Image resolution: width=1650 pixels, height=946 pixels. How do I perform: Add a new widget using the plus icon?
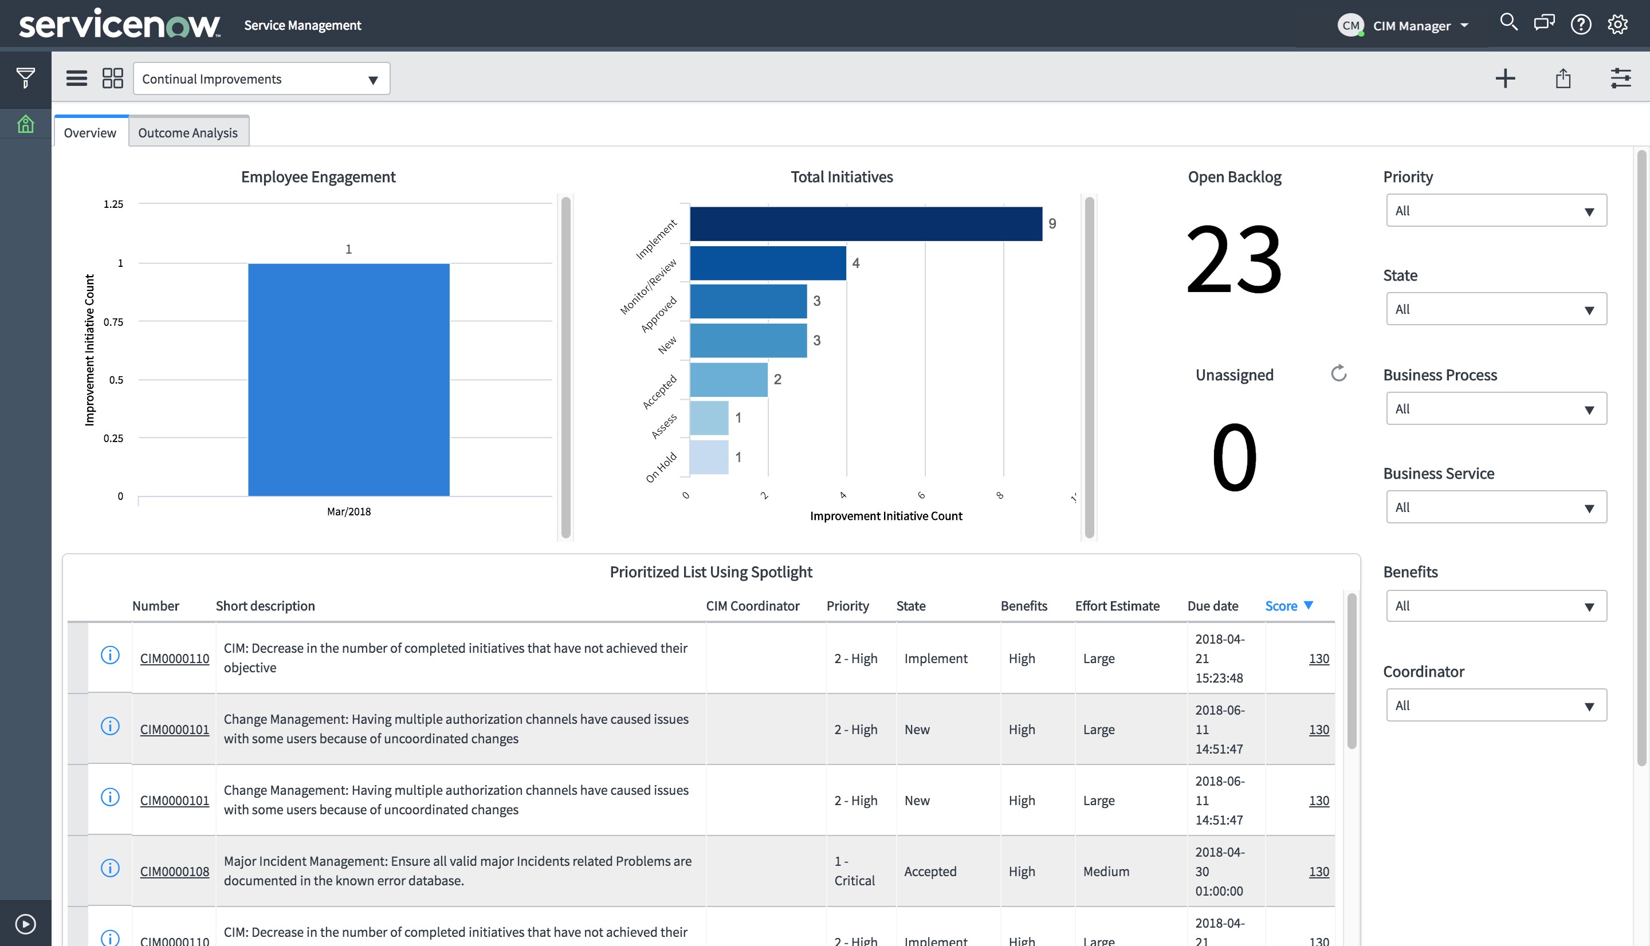click(1506, 78)
